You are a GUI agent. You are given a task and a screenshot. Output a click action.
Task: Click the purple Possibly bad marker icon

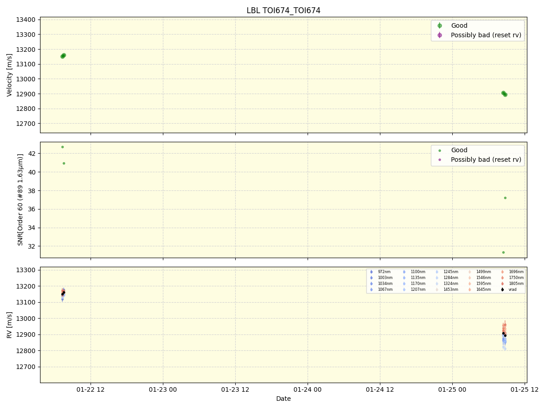pyautogui.click(x=440, y=35)
